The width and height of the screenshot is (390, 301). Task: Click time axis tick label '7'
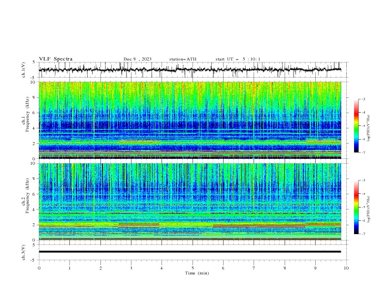[x=254, y=268]
